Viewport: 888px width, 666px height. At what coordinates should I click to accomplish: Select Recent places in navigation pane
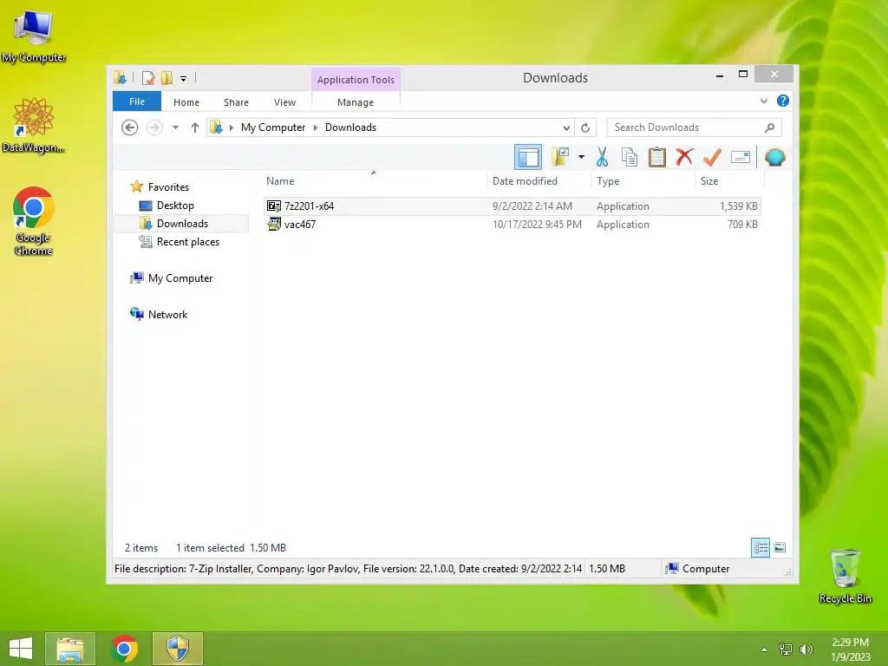coord(188,242)
